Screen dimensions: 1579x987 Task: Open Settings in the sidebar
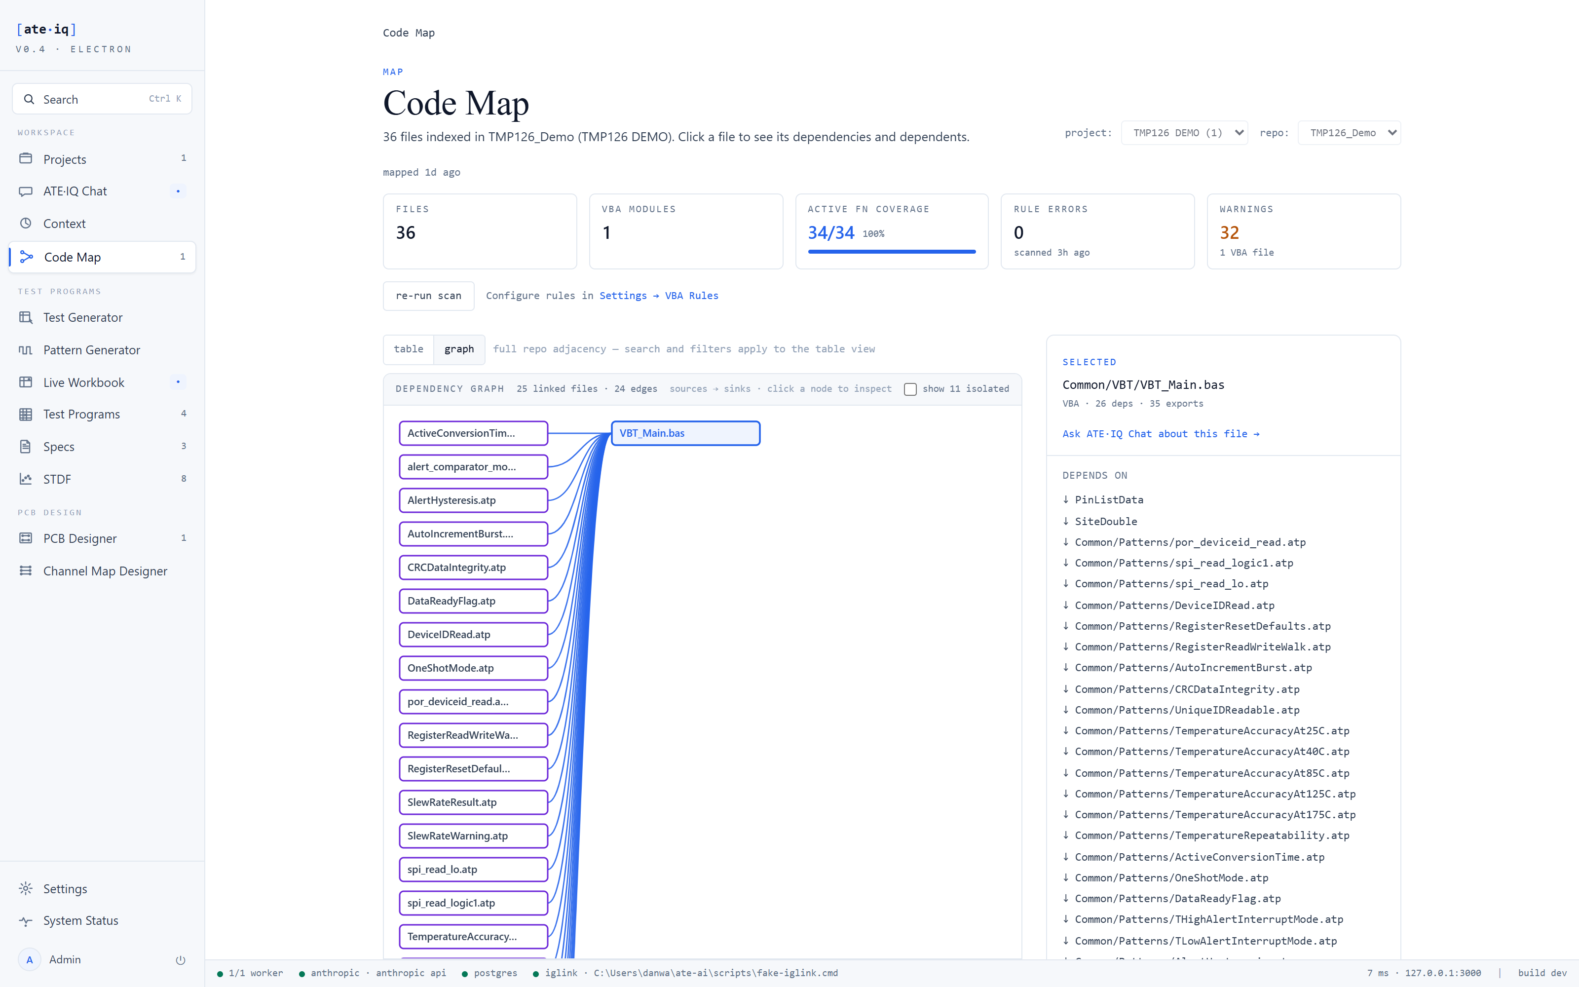tap(103, 888)
